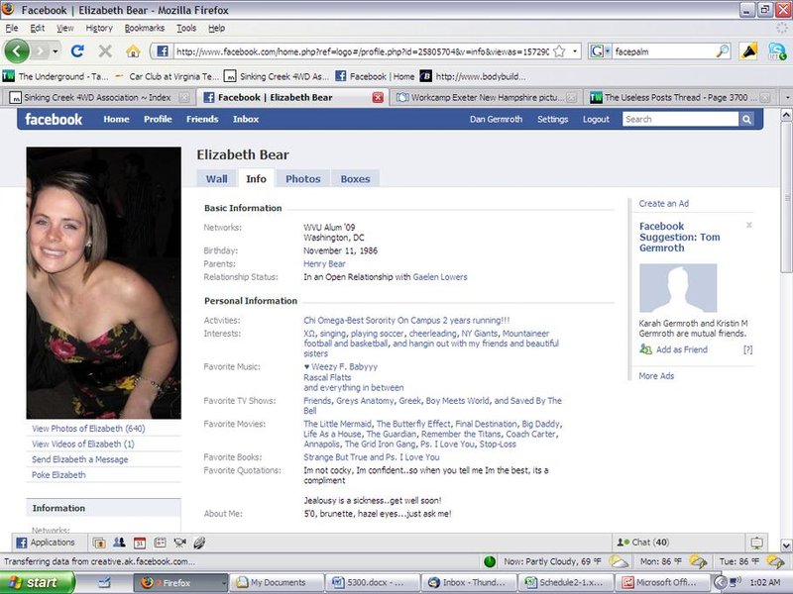Switch to My Documents in the taskbar
This screenshot has height=594, width=793.
(x=277, y=582)
